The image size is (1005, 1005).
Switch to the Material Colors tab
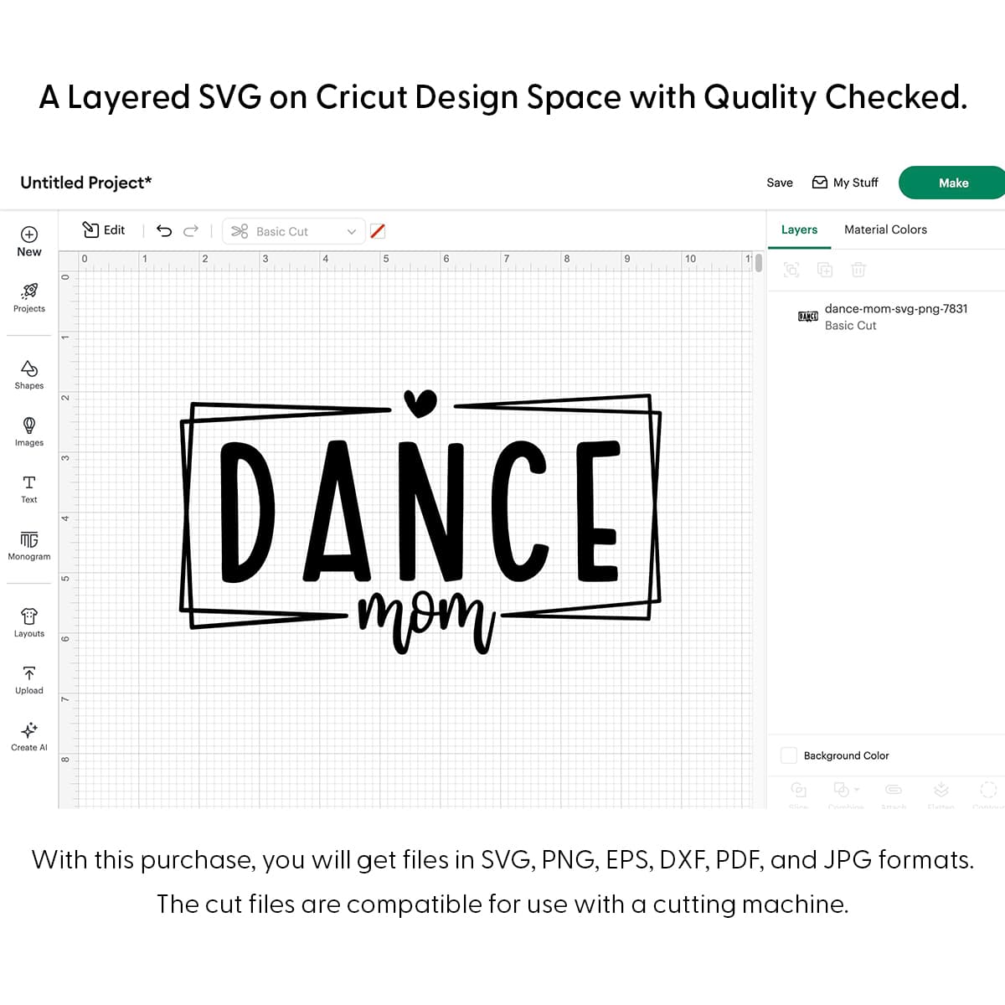pos(885,229)
